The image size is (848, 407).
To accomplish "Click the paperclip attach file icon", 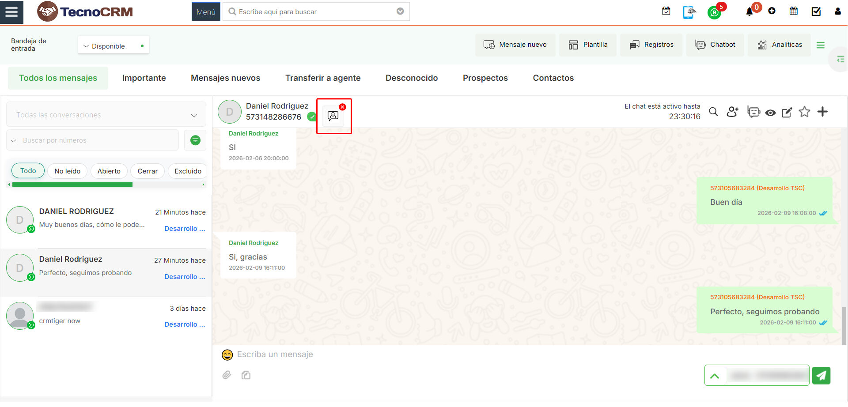I will (x=227, y=375).
